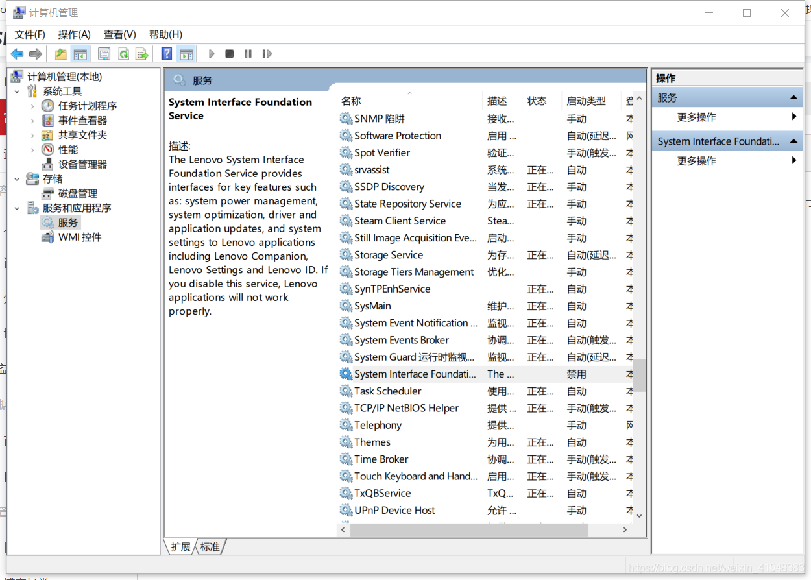Click the Export List toolbar icon

click(142, 54)
